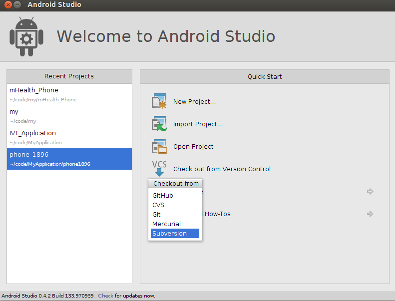Click the Android Studio robot logo
Screen dimensions: 395x301
point(26,36)
